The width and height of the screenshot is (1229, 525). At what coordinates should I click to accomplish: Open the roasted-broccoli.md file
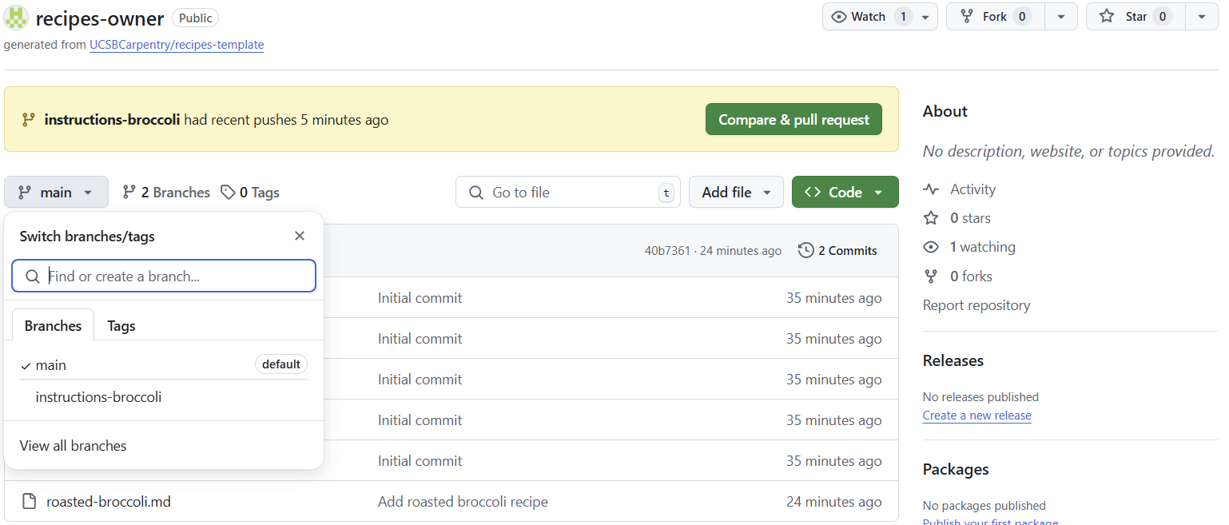tap(109, 501)
